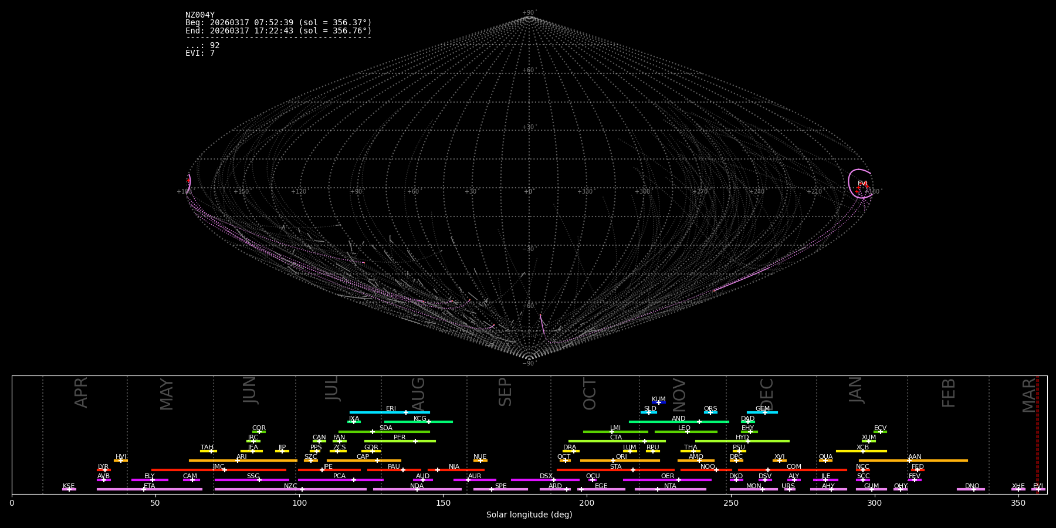Image resolution: width=1056 pixels, height=528 pixels.
Task: Click the ARI orange activity bar
Action: (x=243, y=461)
